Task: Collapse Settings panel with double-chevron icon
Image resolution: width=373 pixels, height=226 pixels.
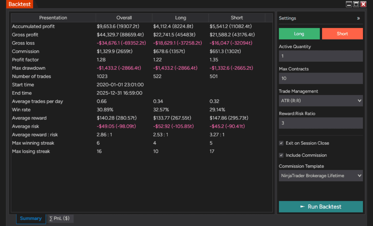Action: click(358, 18)
